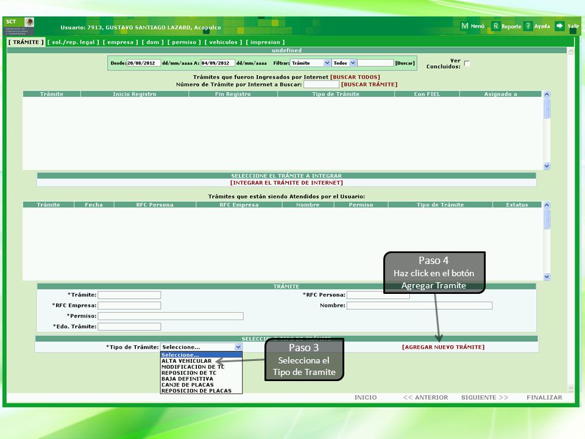Image resolution: width=585 pixels, height=439 pixels.
Task: Open the Menú icon in header
Action: (464, 26)
